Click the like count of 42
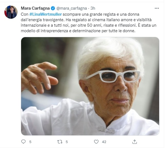The height and width of the screenshot is (148, 166). tap(104, 142)
